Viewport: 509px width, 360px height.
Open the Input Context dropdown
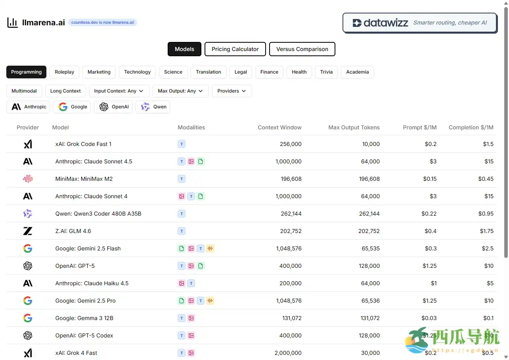click(x=119, y=91)
